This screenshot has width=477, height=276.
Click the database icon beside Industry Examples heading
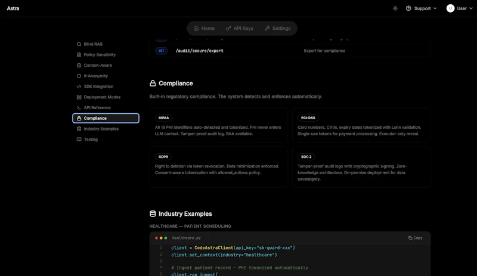tap(153, 213)
